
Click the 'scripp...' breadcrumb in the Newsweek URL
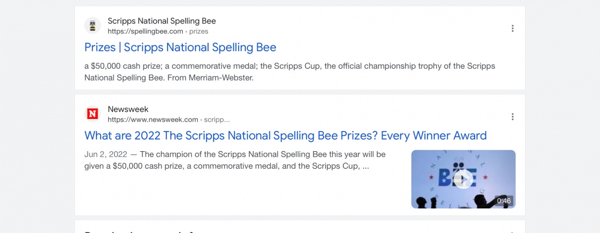click(x=217, y=120)
